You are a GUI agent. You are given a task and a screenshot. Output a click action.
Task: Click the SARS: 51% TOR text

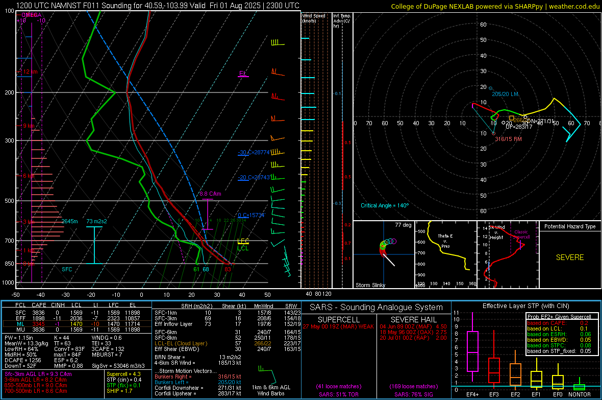(x=339, y=394)
